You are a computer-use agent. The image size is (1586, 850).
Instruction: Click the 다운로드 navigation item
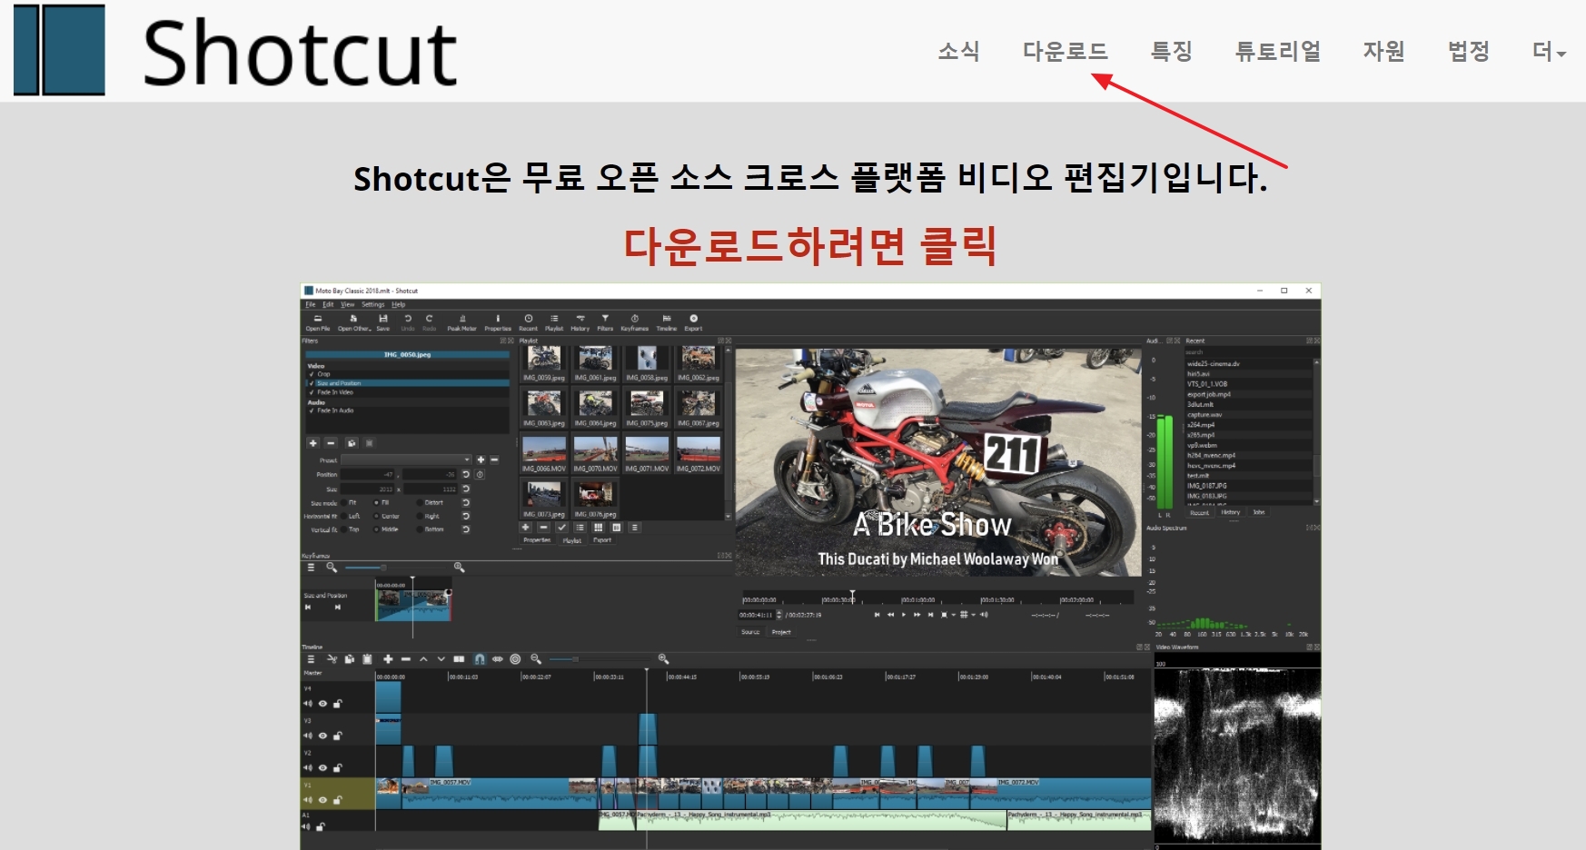pos(1066,52)
